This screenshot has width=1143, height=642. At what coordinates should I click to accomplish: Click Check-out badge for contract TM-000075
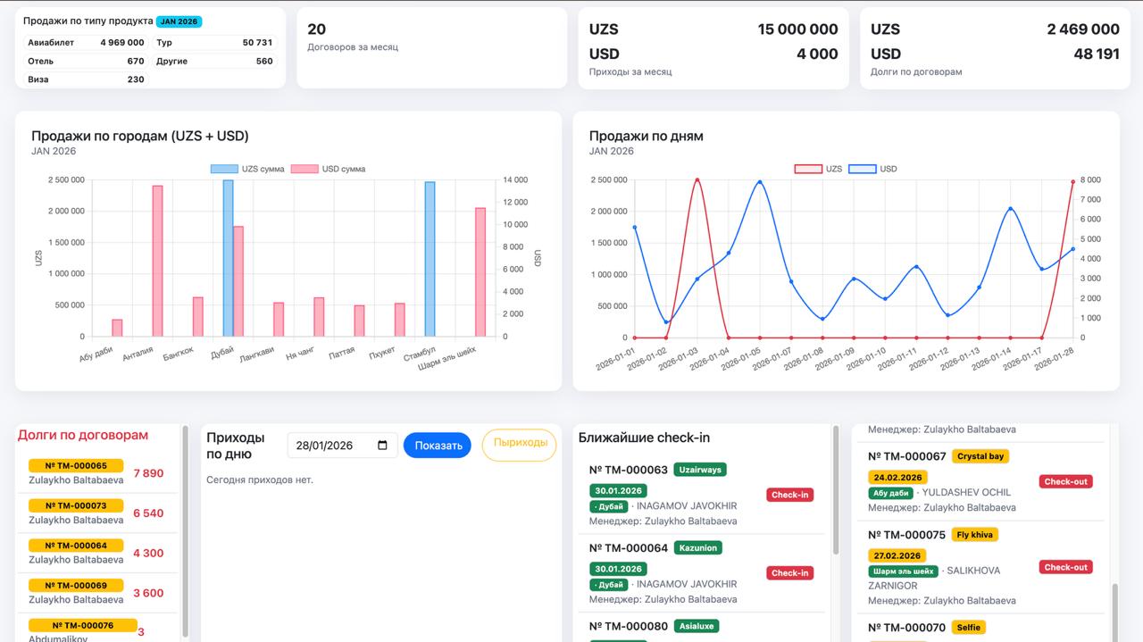[x=1066, y=567]
